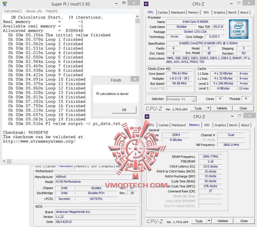Click the Multiplier value x 8.0
This screenshot has height=227, width=257.
tap(179, 78)
